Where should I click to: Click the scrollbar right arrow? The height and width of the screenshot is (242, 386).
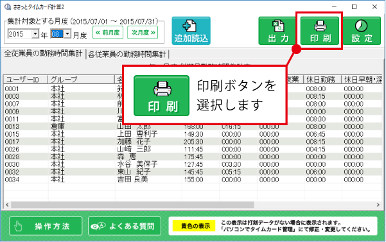click(x=378, y=205)
